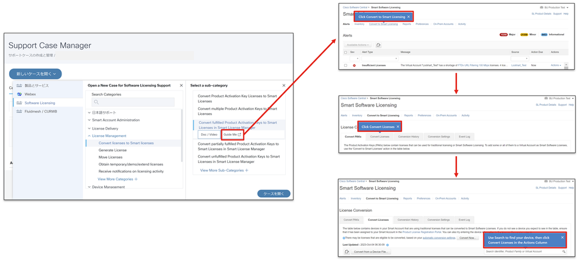The width and height of the screenshot is (577, 261).
Task: Open Actions dropdown on Insufficient Licenses row
Action: click(556, 66)
